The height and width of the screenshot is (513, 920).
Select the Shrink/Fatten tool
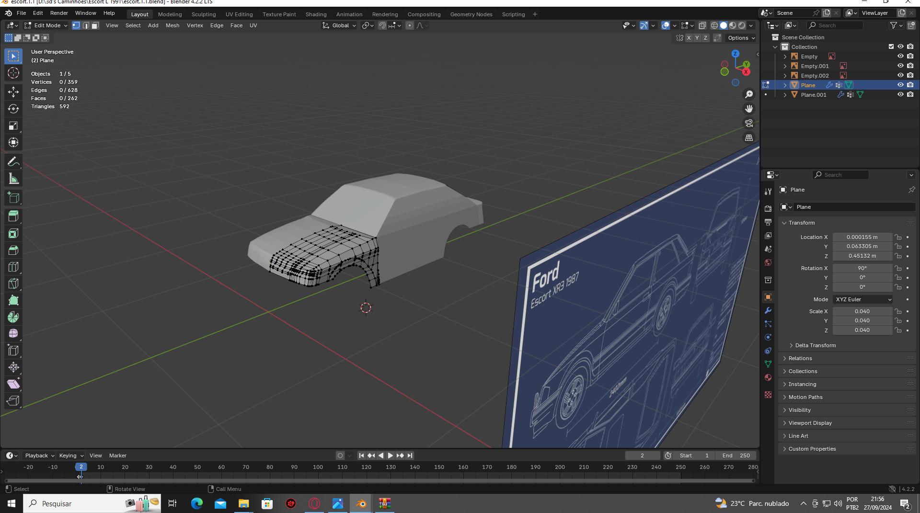pyautogui.click(x=13, y=367)
